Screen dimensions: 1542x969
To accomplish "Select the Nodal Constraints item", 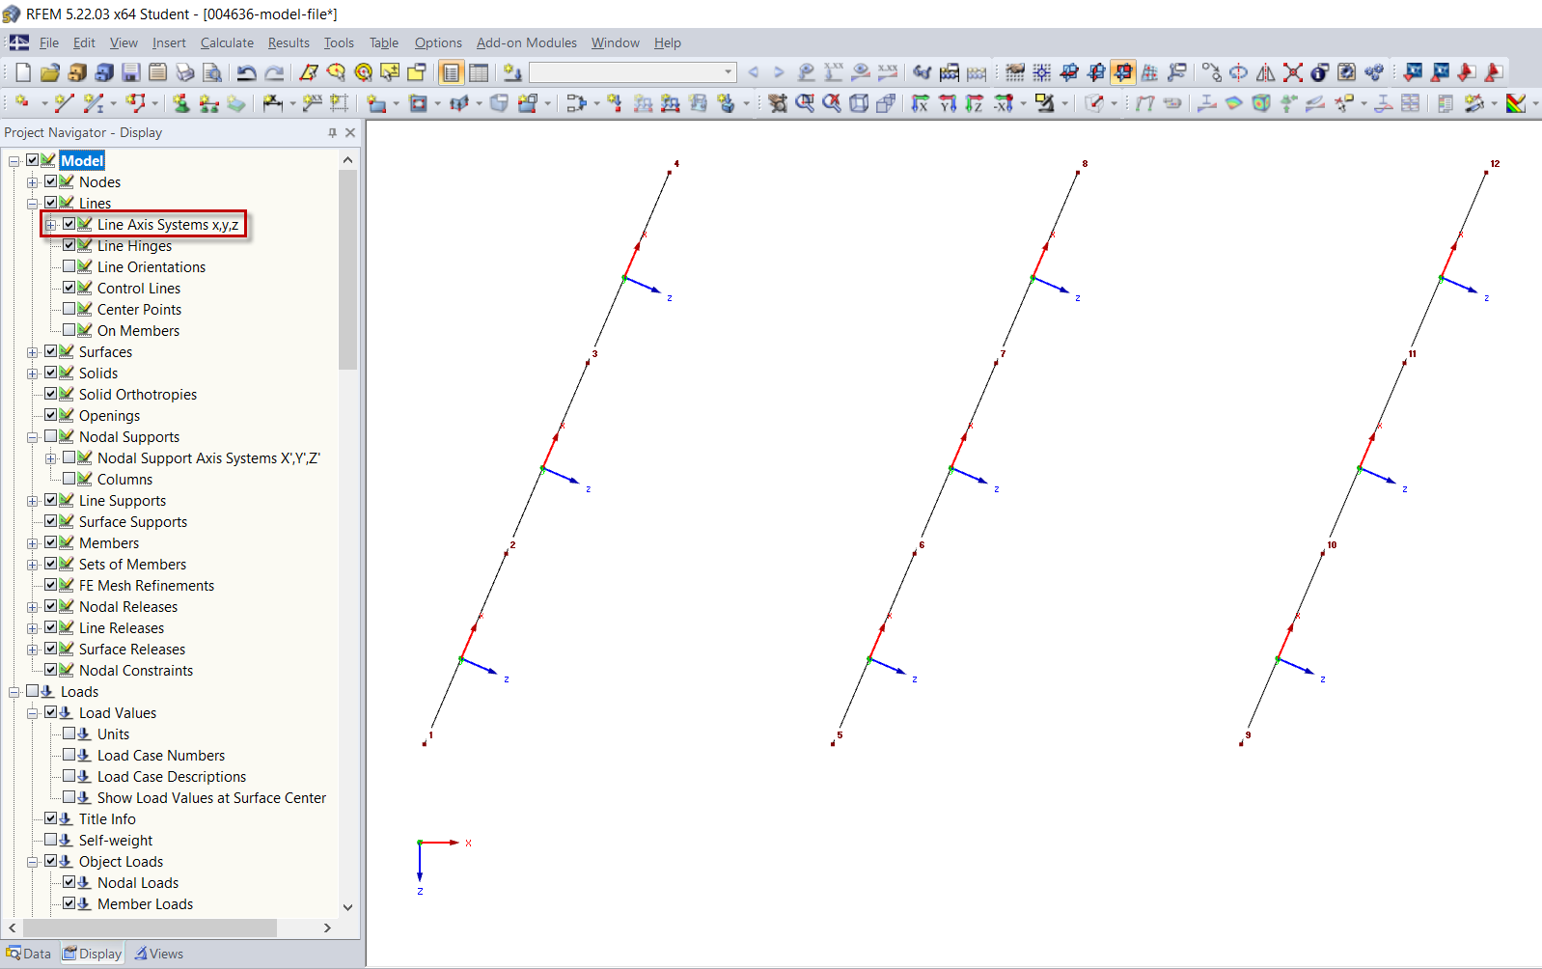I will tap(136, 670).
